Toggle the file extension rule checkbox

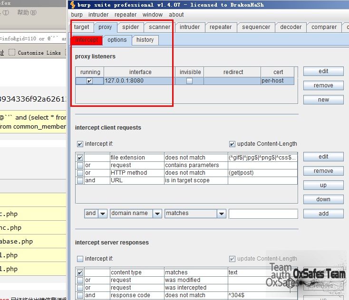tap(80, 158)
